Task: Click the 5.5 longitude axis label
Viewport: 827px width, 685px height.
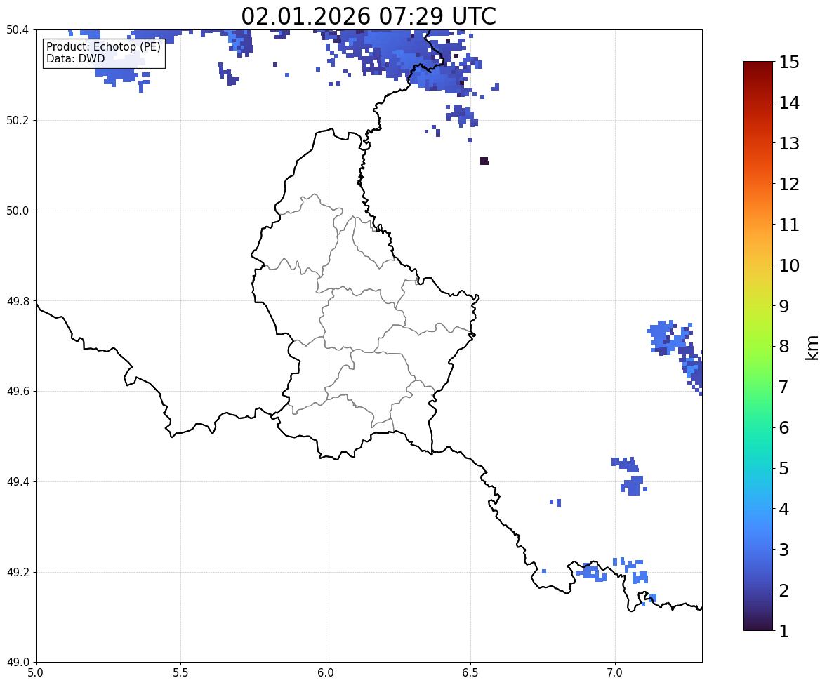Action: [180, 673]
